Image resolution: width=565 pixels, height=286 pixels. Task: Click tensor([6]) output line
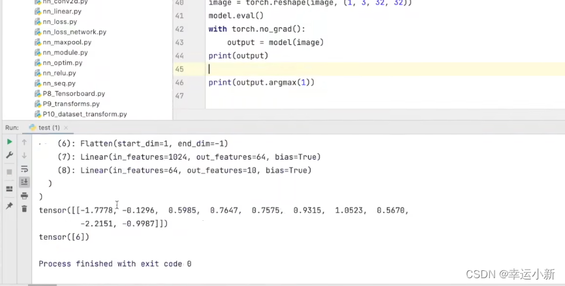[64, 237]
